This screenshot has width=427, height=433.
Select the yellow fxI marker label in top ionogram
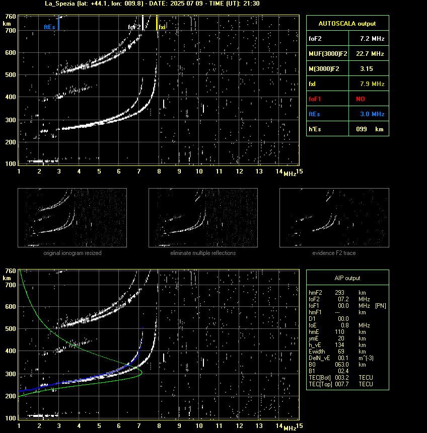point(162,27)
